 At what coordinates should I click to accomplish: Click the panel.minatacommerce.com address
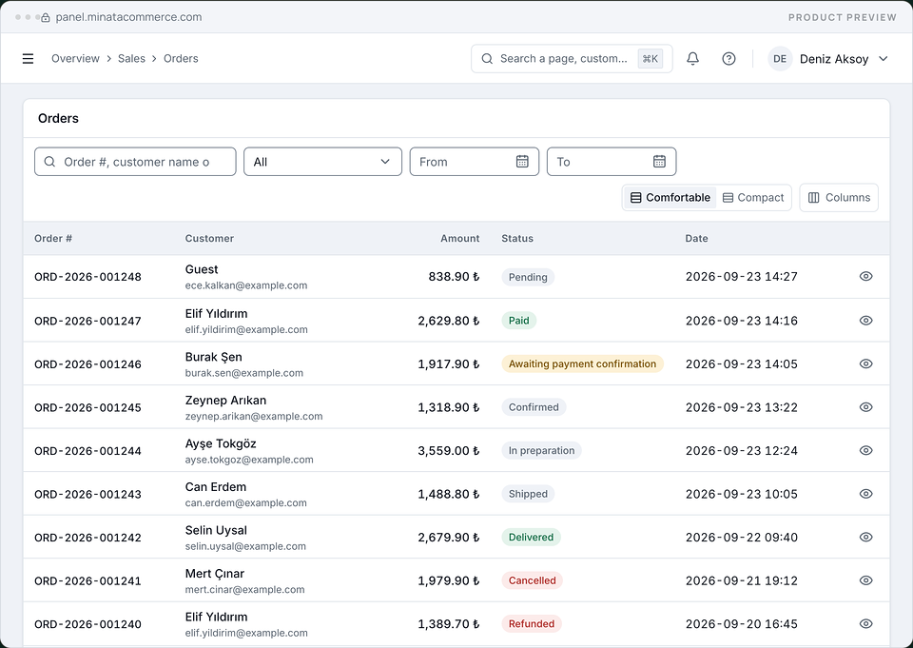point(128,17)
